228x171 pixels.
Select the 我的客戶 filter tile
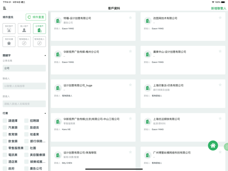9,28
